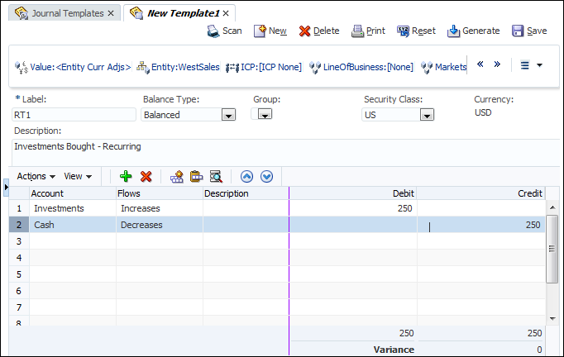
Task: Open the Markets dimension selector
Action: 443,67
